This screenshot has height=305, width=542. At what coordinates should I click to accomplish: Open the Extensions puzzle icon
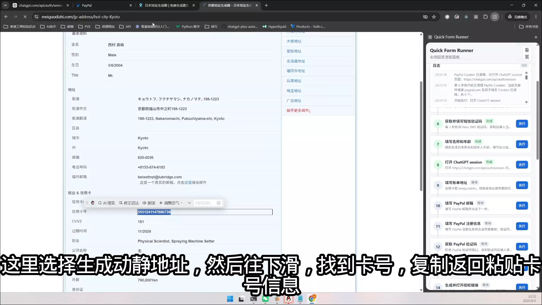pos(486,17)
